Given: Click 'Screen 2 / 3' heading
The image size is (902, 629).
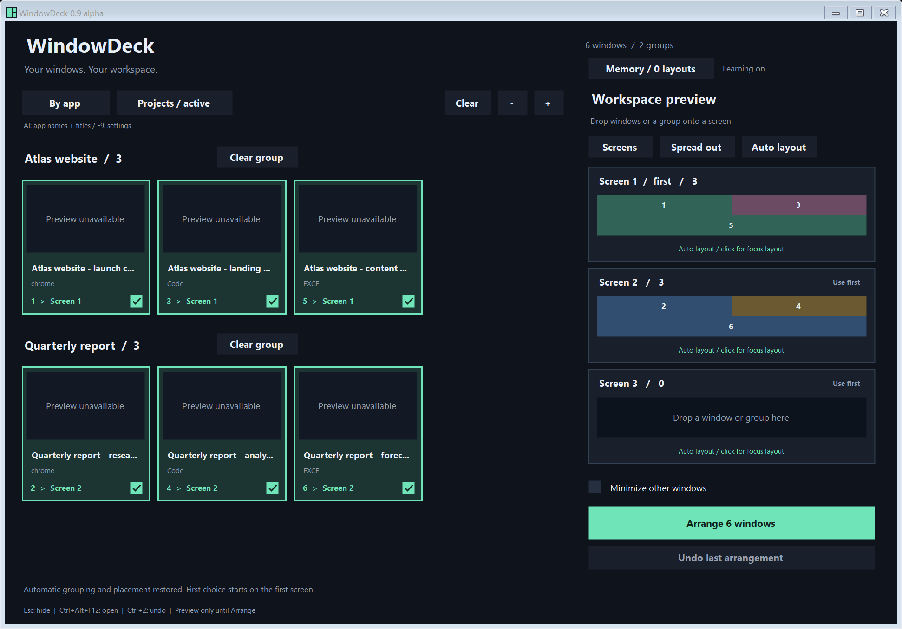Looking at the screenshot, I should tap(632, 282).
